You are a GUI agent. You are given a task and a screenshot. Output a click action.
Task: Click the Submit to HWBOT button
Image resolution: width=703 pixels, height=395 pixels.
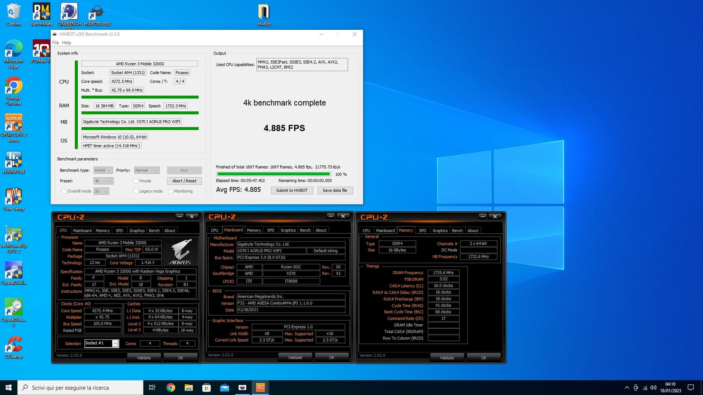point(292,191)
